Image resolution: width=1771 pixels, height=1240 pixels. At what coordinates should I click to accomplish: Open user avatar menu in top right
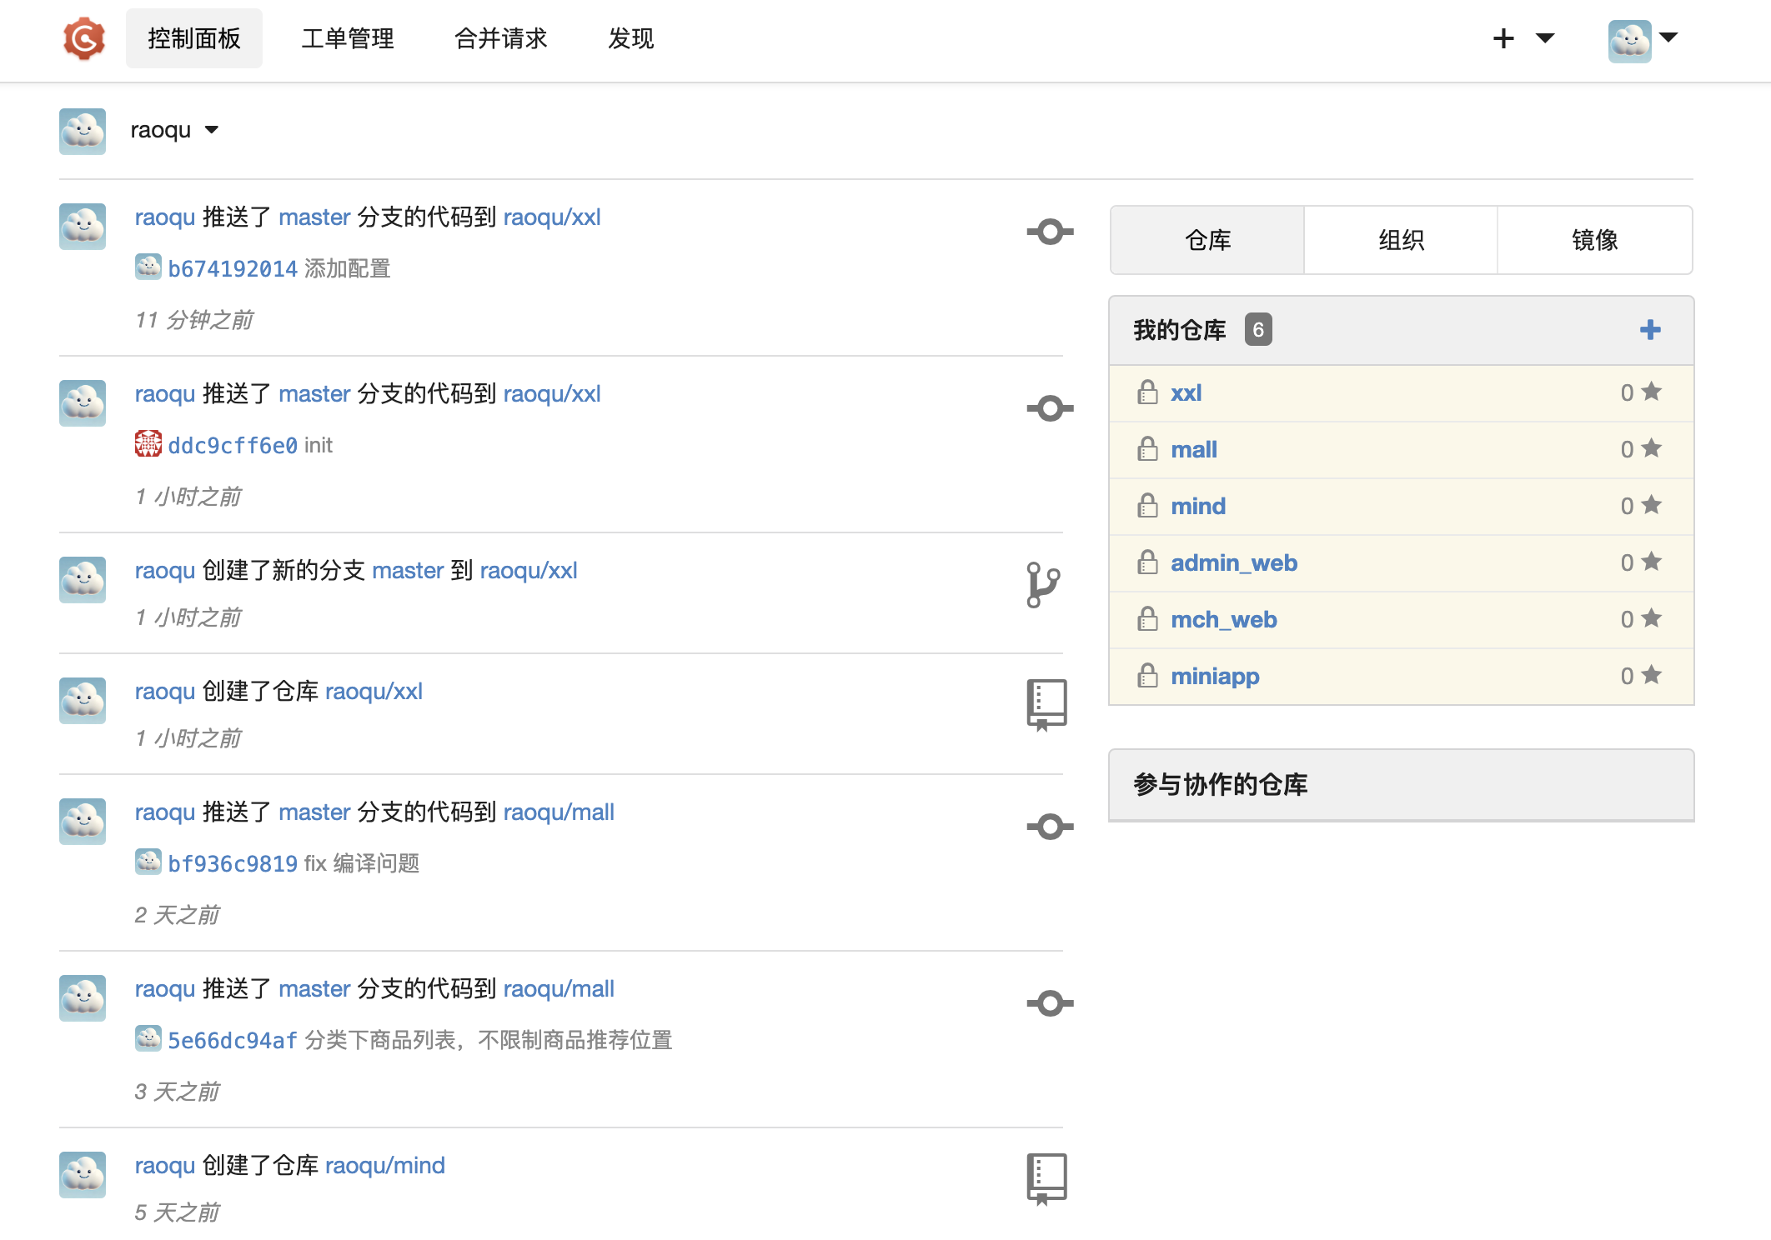[1642, 39]
